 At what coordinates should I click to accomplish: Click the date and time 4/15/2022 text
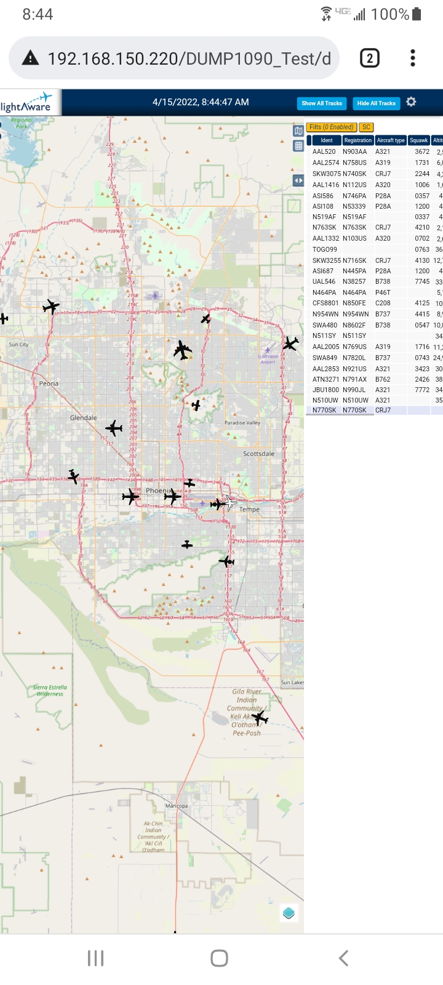tap(201, 102)
